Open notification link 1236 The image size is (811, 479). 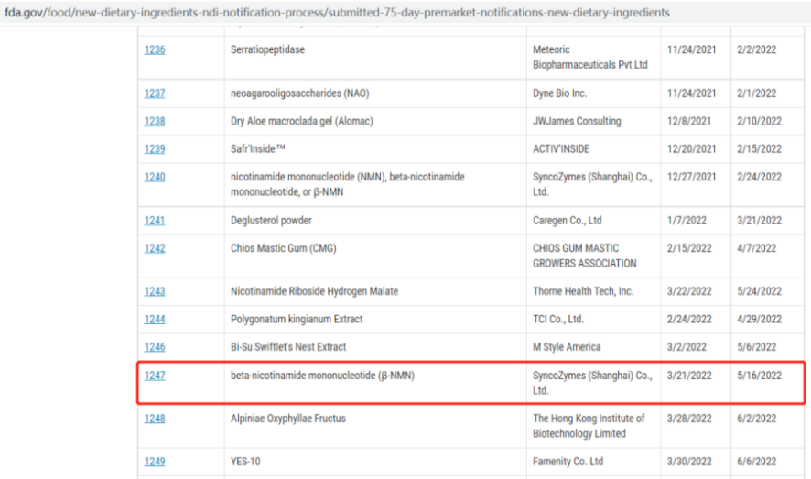[x=155, y=49]
